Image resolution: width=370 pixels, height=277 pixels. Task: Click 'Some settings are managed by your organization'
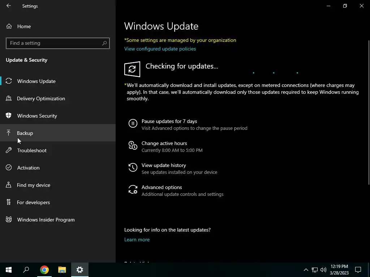pyautogui.click(x=180, y=40)
